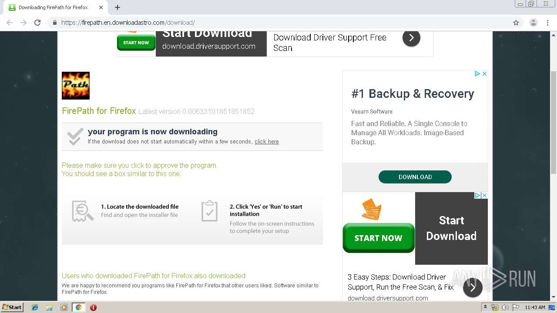The height and width of the screenshot is (313, 557).
Task: Open the media player taskbar icon
Action: coord(64,307)
